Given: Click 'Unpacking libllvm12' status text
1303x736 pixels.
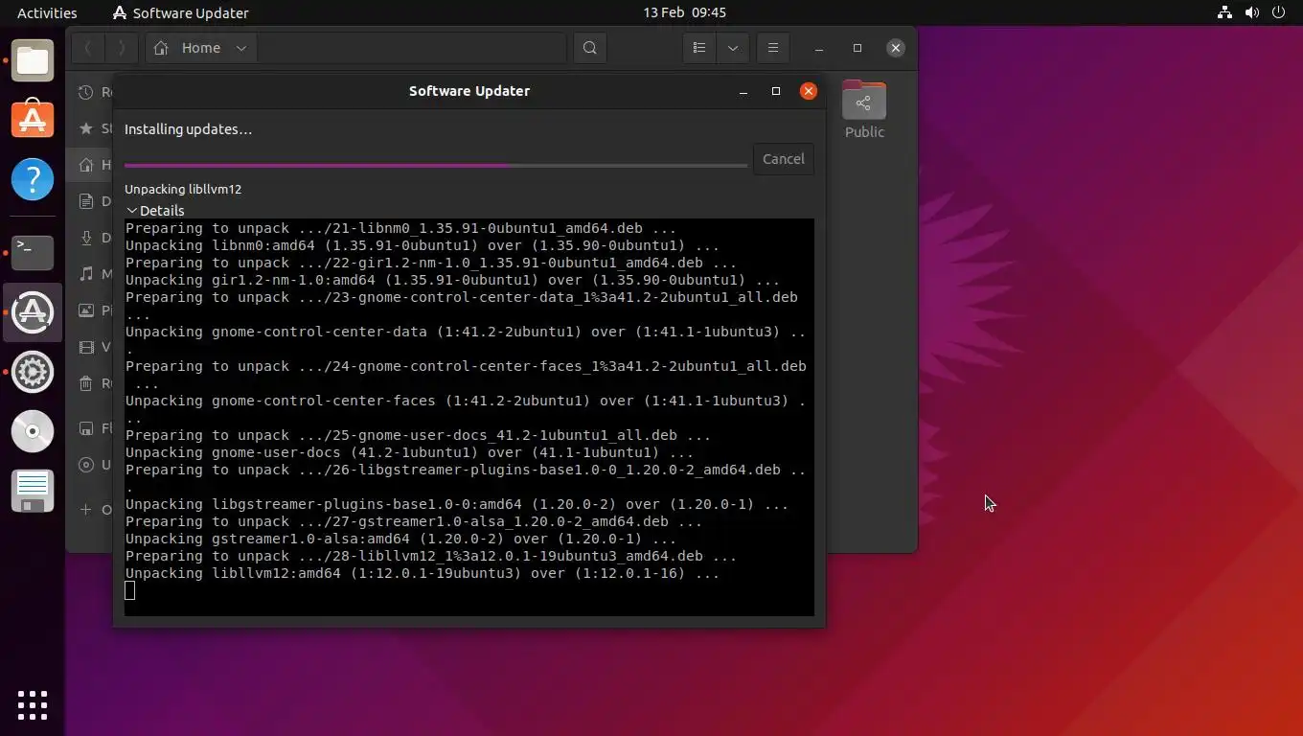Looking at the screenshot, I should point(183,189).
